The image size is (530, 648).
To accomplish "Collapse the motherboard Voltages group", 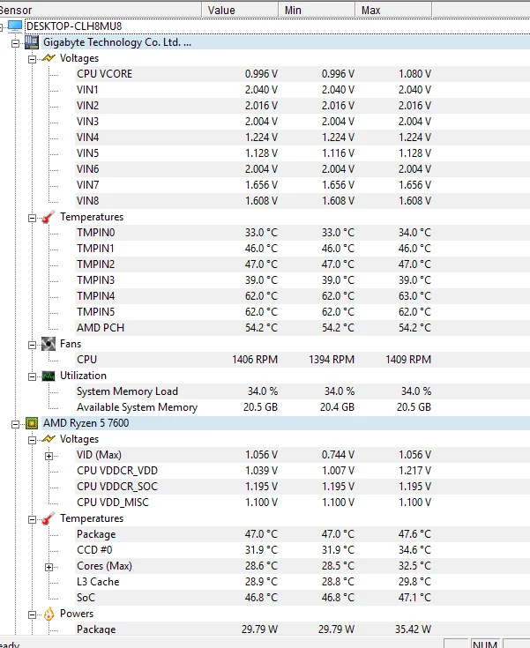I will (x=32, y=59).
